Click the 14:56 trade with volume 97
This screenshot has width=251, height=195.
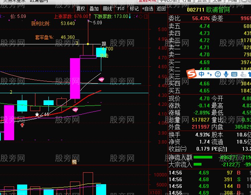[x=210, y=173]
